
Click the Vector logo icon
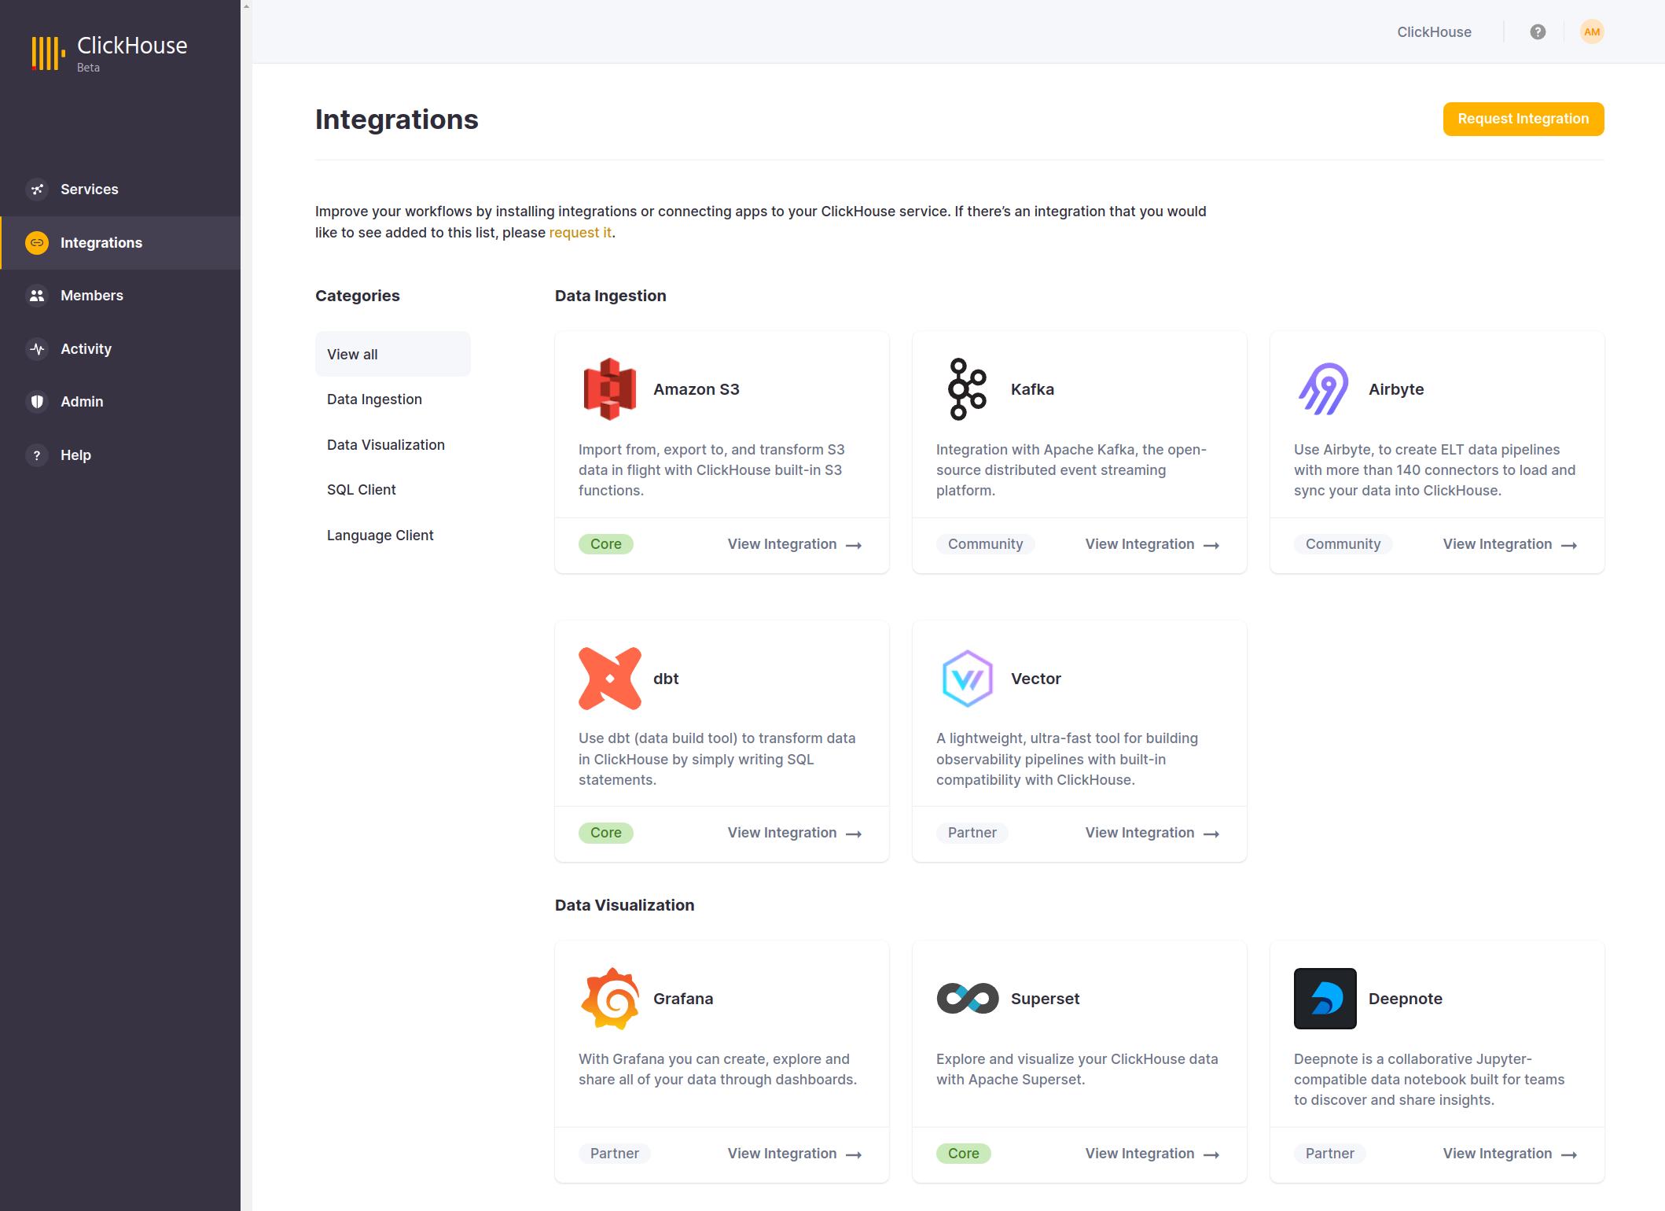coord(966,679)
